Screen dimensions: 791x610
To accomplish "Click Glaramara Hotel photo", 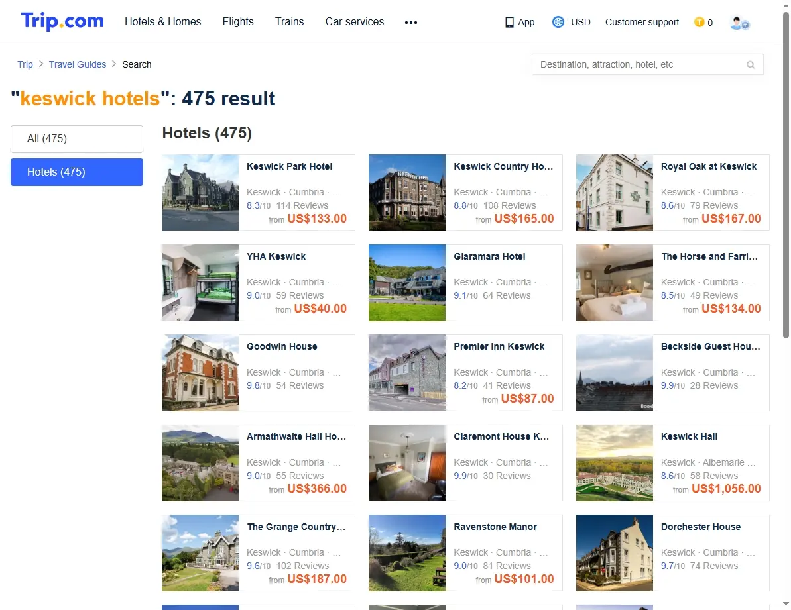I will click(x=407, y=283).
